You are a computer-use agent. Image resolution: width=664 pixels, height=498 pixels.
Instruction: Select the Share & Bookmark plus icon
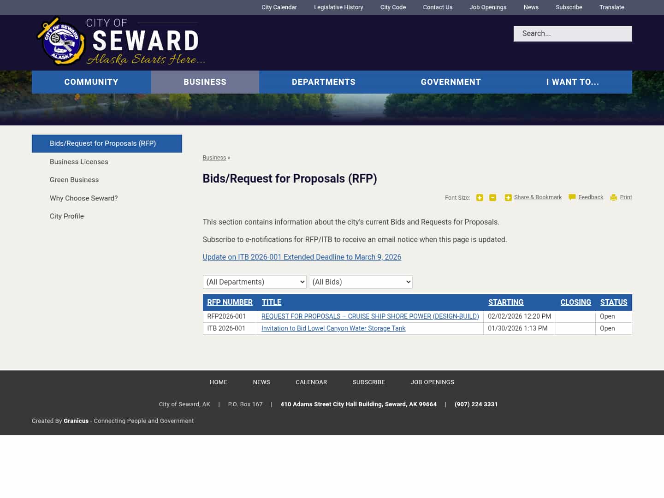[508, 197]
